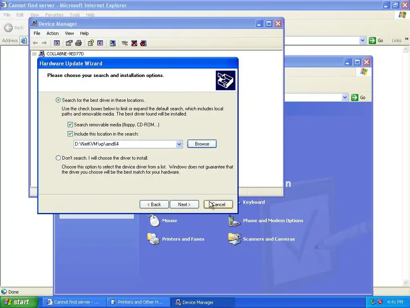Open the Keyboard link in Control Panel
410x308 pixels.
pos(254,202)
